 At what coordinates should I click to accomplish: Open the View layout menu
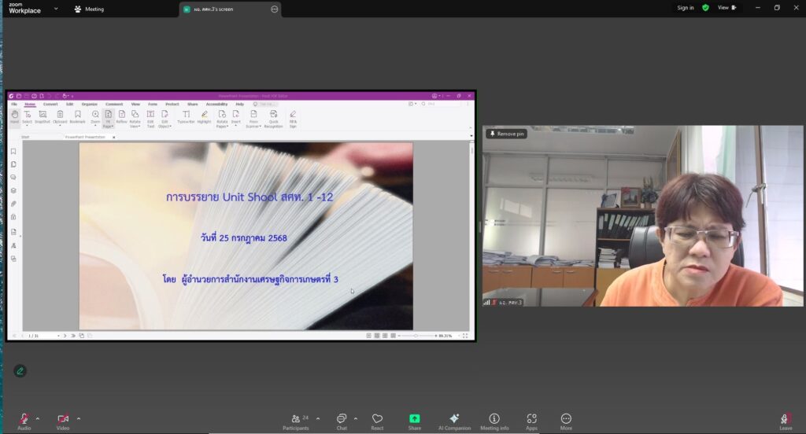click(x=727, y=8)
